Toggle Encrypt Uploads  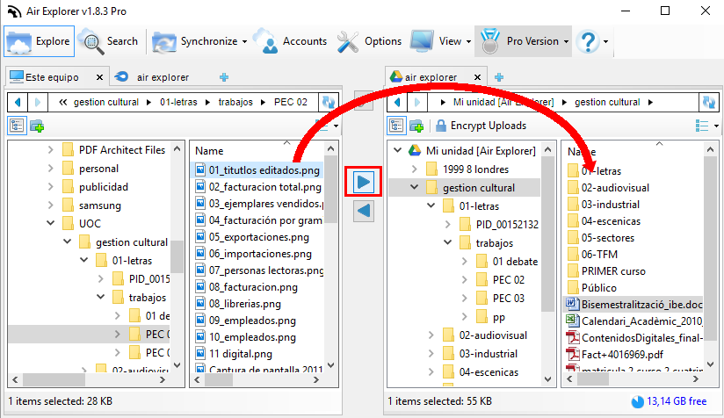(481, 126)
